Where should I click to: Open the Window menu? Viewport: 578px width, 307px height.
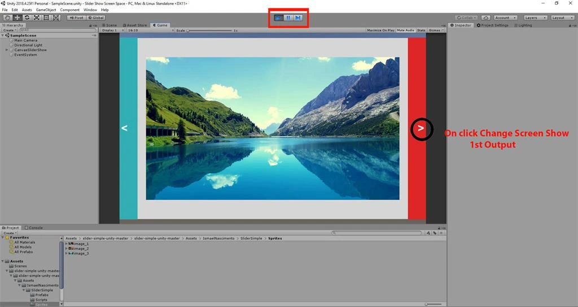(x=90, y=10)
